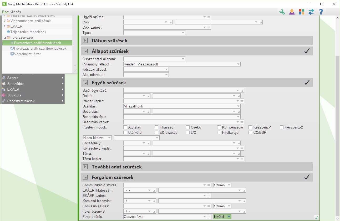340x221 pixels.
Task: Click the blue swap arrows icon
Action: pyautogui.click(x=311, y=12)
